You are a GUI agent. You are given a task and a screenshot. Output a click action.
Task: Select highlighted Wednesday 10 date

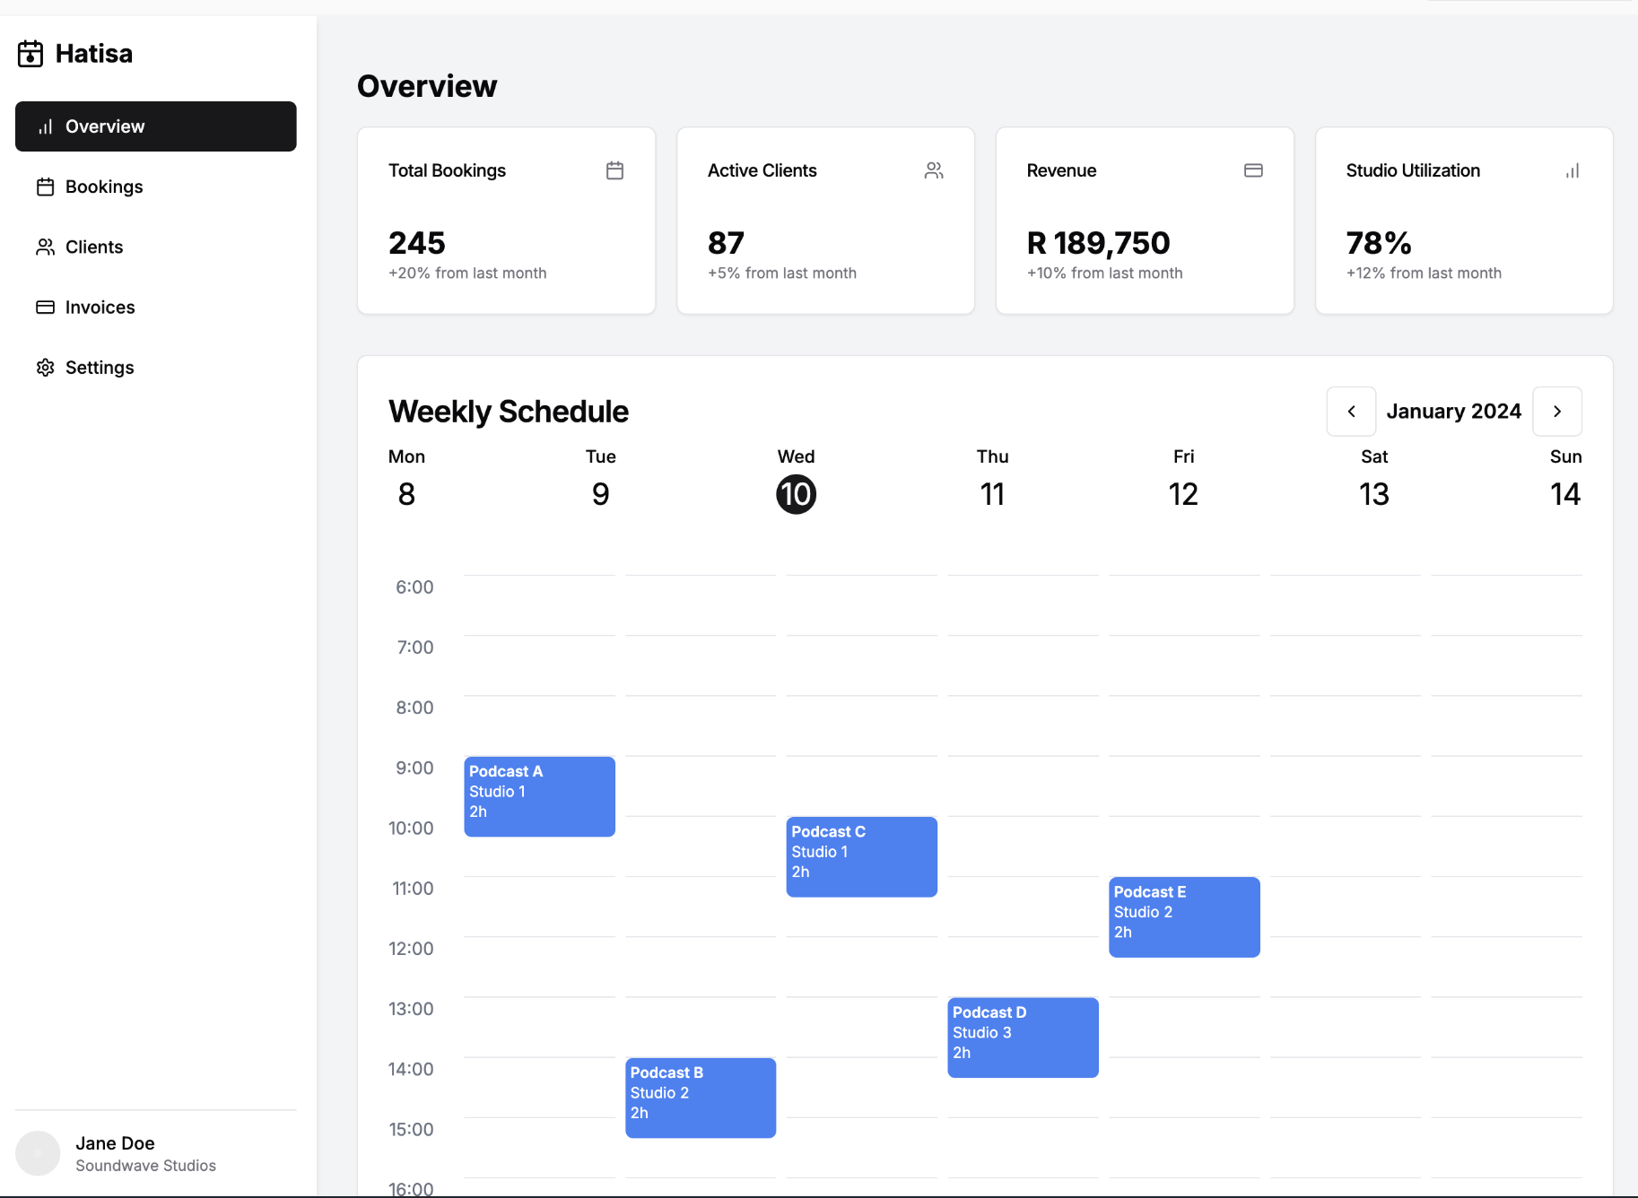[x=797, y=494]
